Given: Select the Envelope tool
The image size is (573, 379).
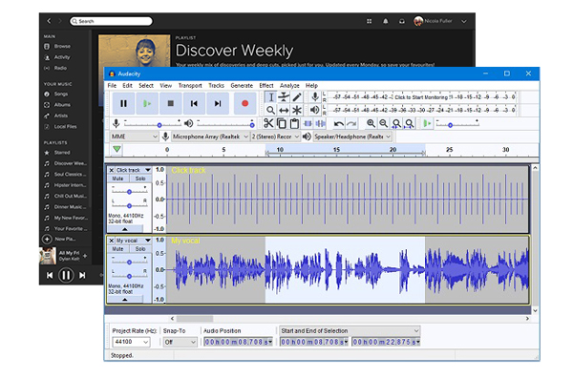Looking at the screenshot, I should pyautogui.click(x=284, y=97).
